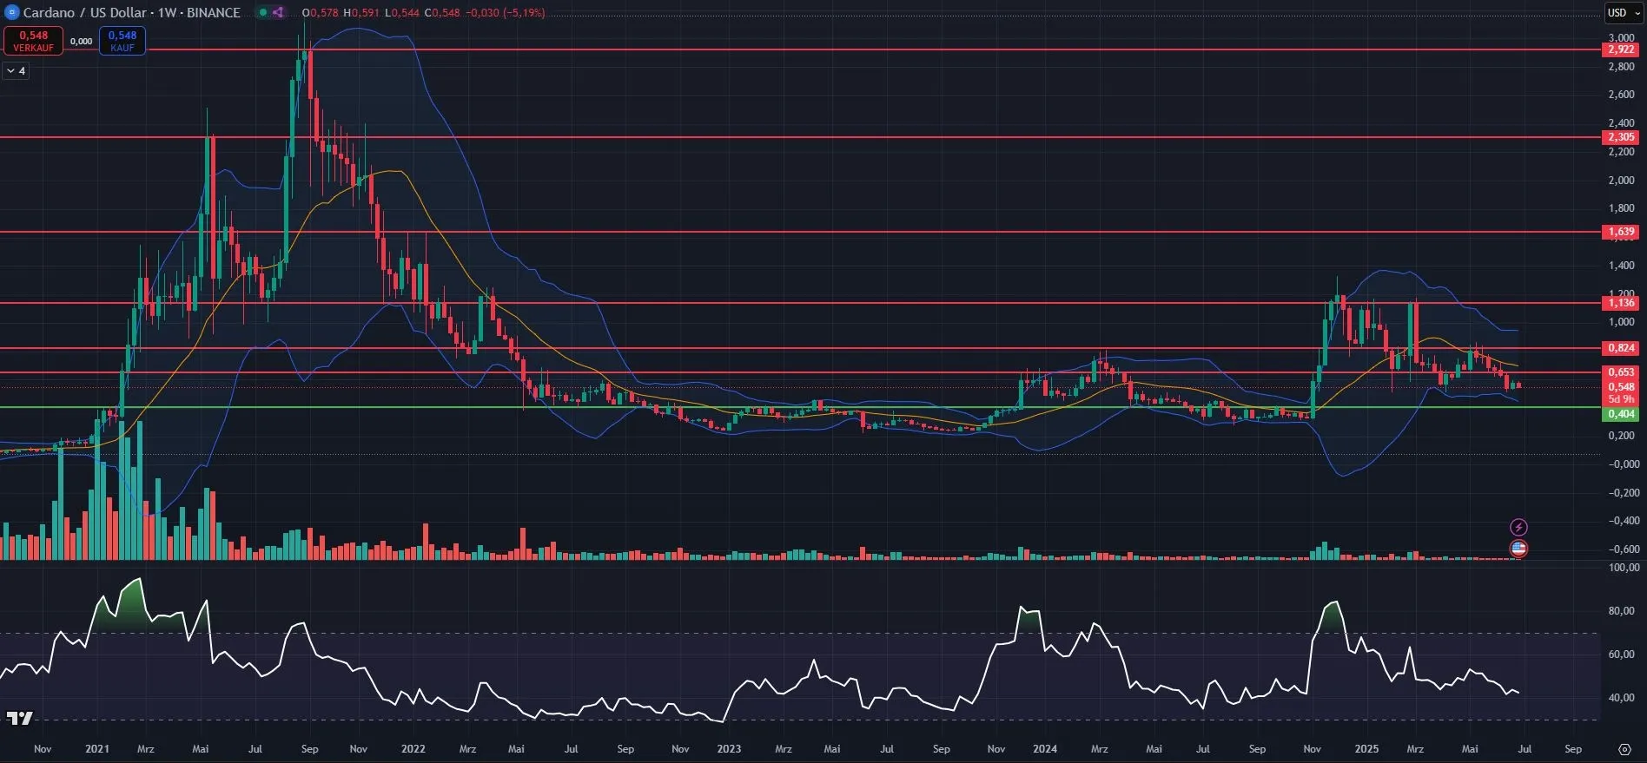Click the 2024 label on the time axis
This screenshot has height=763, width=1647.
tap(1045, 748)
